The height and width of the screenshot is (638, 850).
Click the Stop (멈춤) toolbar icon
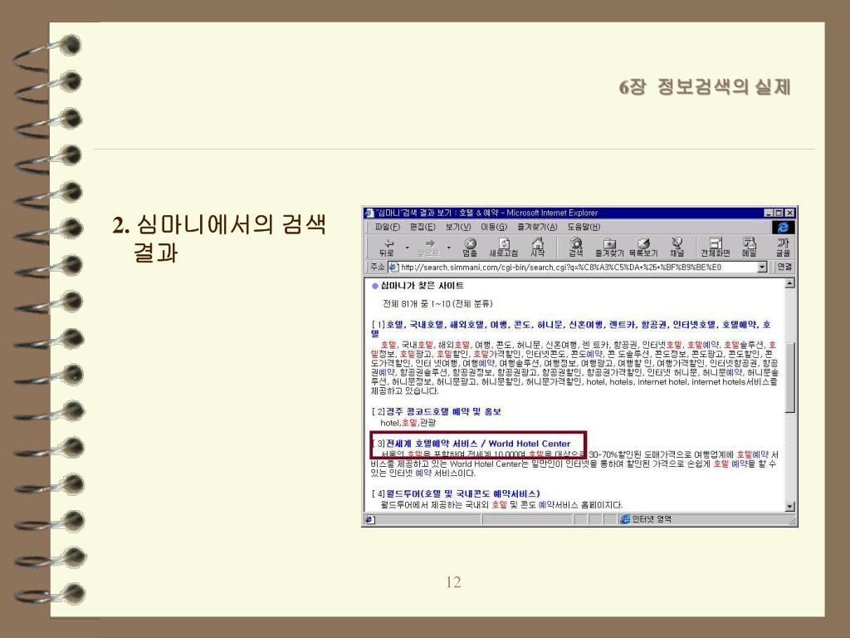(470, 248)
